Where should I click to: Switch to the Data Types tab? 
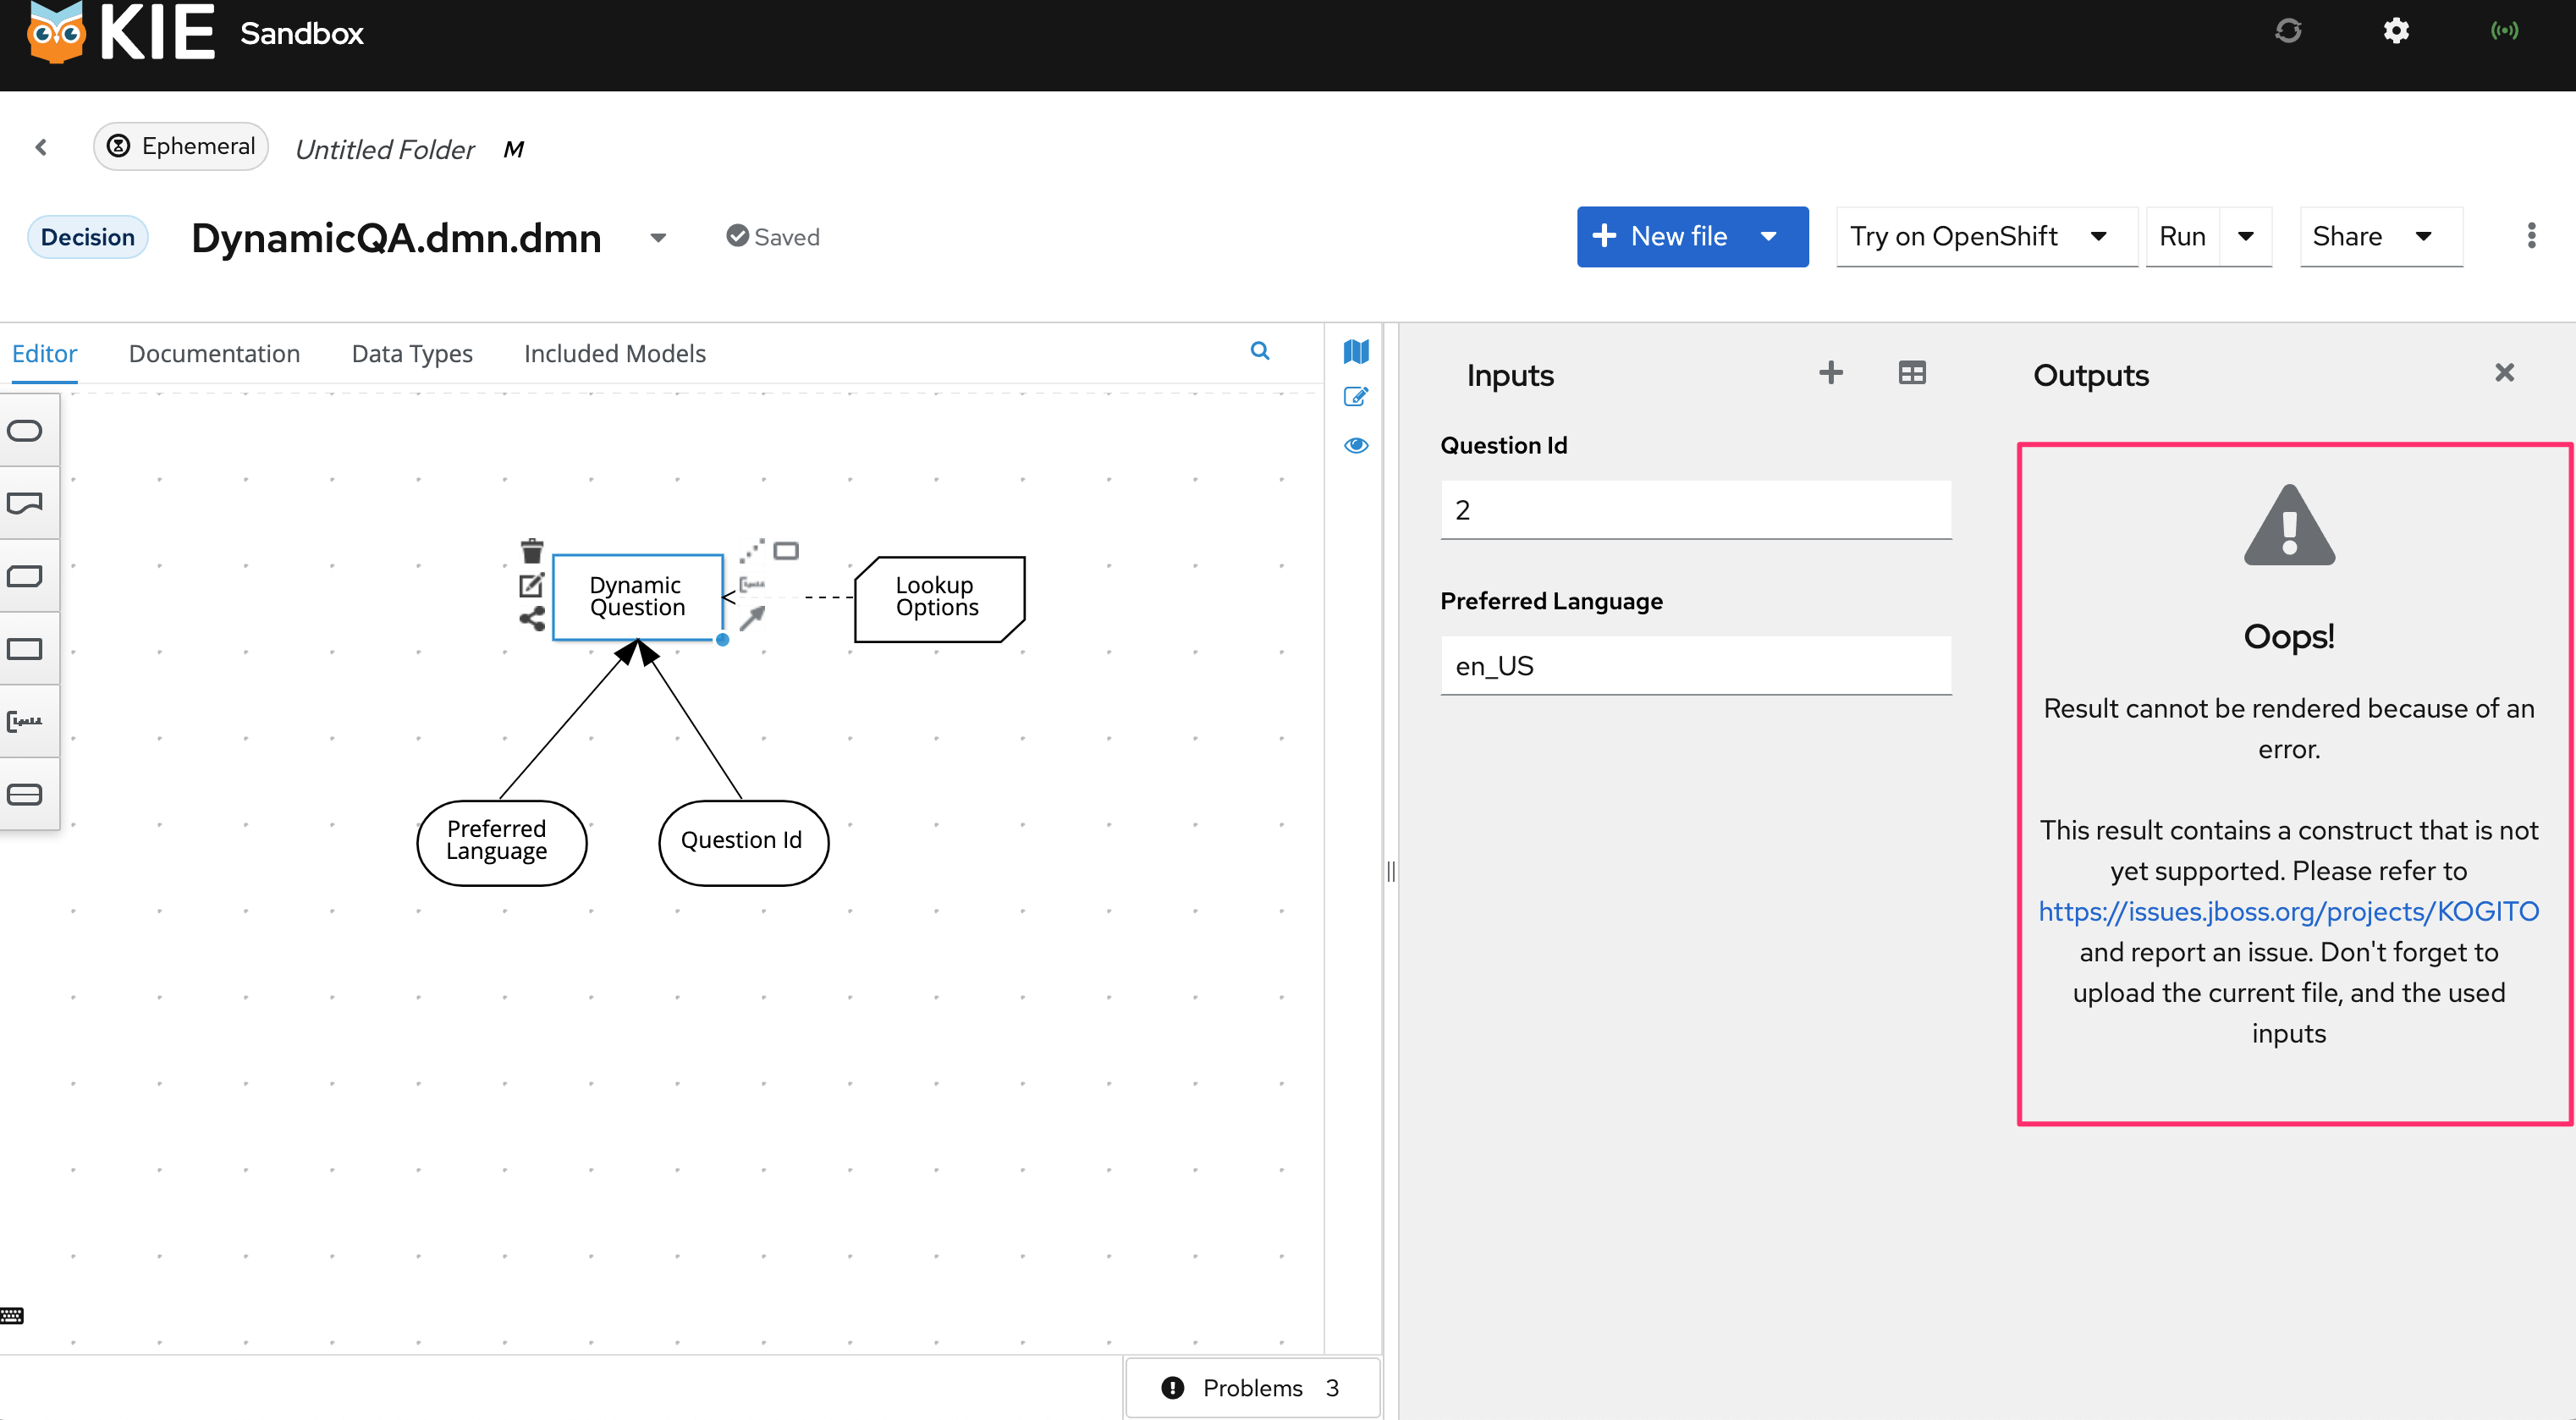pyautogui.click(x=412, y=354)
